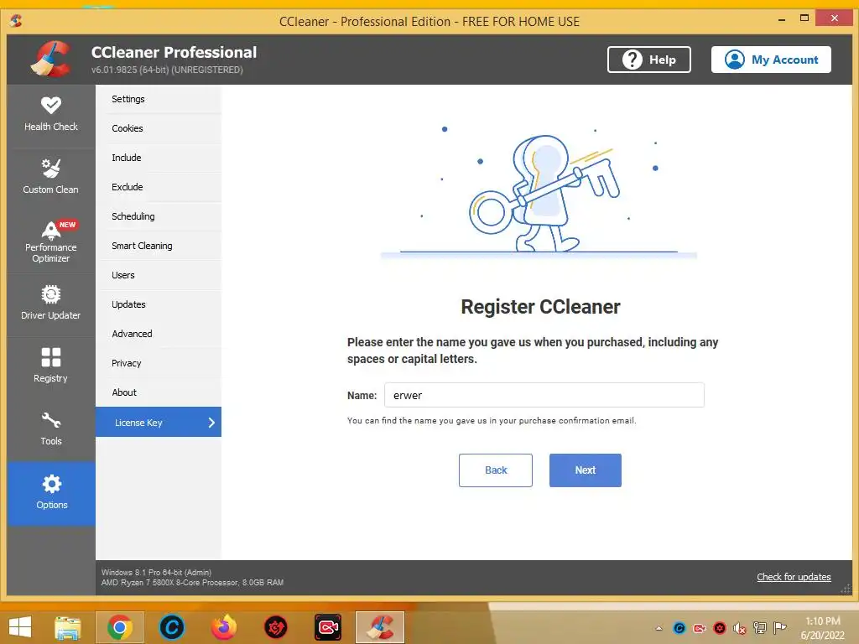Open the Scheduling options page
859x644 pixels.
click(x=159, y=216)
